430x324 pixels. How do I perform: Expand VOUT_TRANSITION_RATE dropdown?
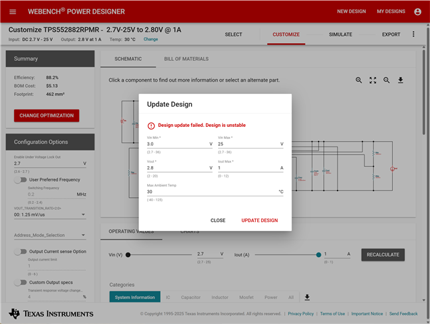[x=50, y=215]
